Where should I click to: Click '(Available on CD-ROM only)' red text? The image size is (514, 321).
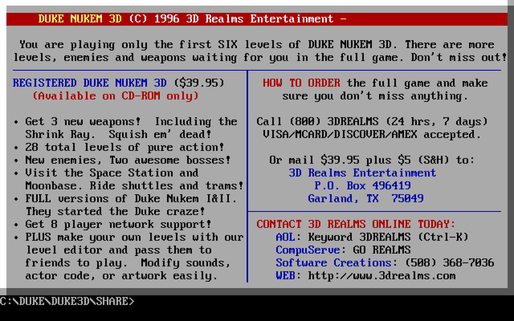click(x=116, y=96)
